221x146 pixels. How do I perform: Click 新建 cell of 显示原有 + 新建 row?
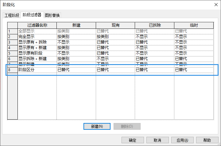click(x=76, y=48)
